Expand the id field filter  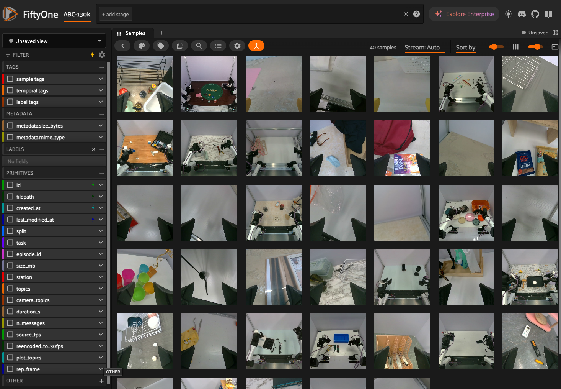[101, 185]
